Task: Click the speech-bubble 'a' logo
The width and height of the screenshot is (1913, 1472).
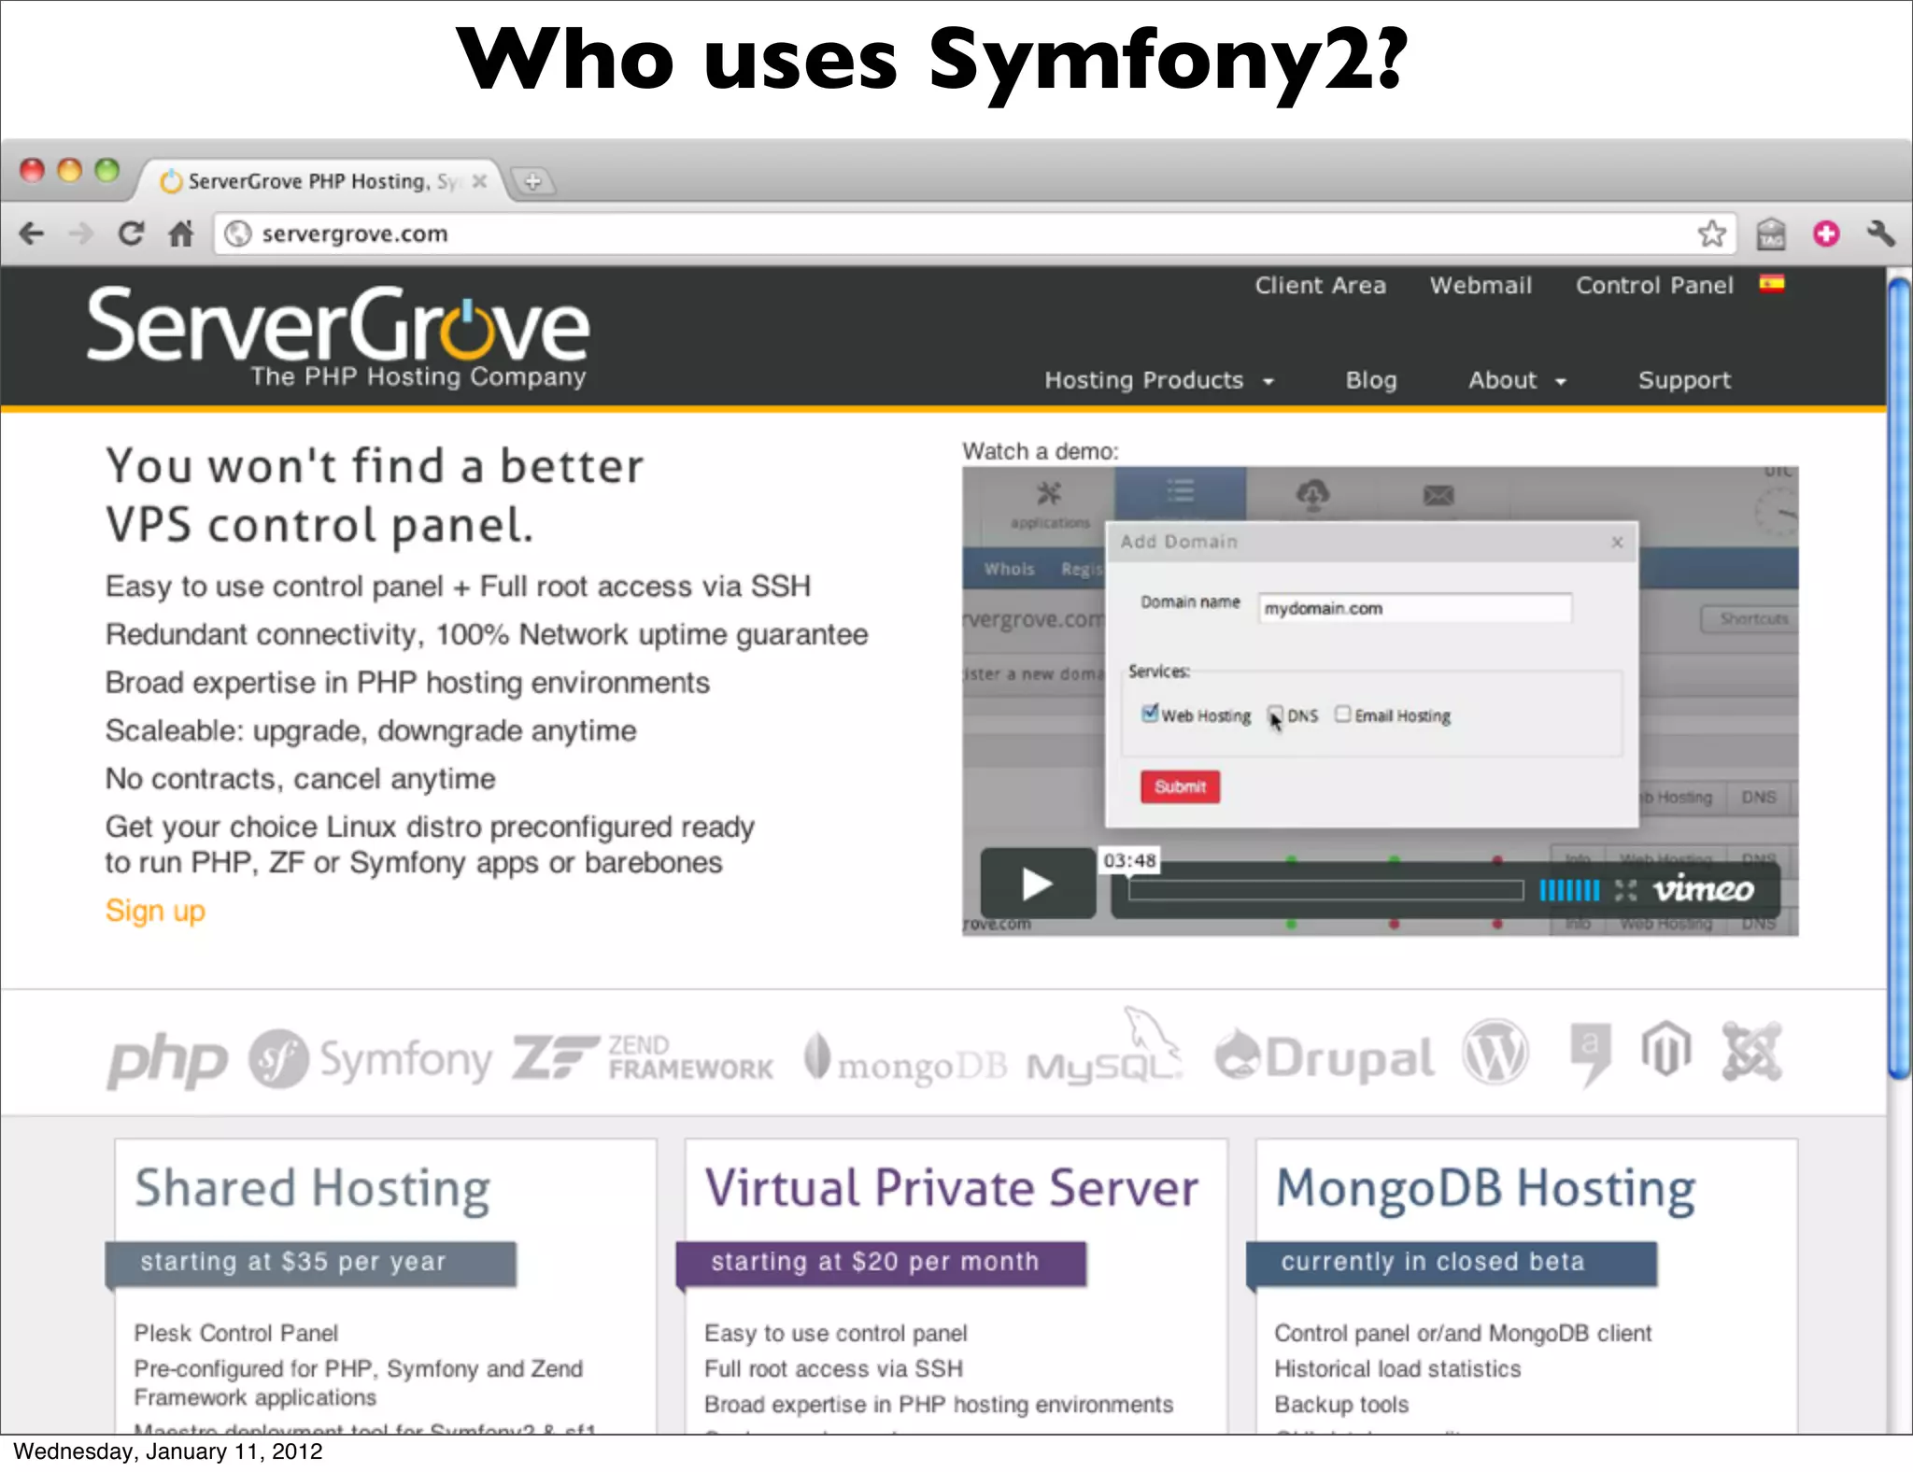Action: click(x=1590, y=1054)
